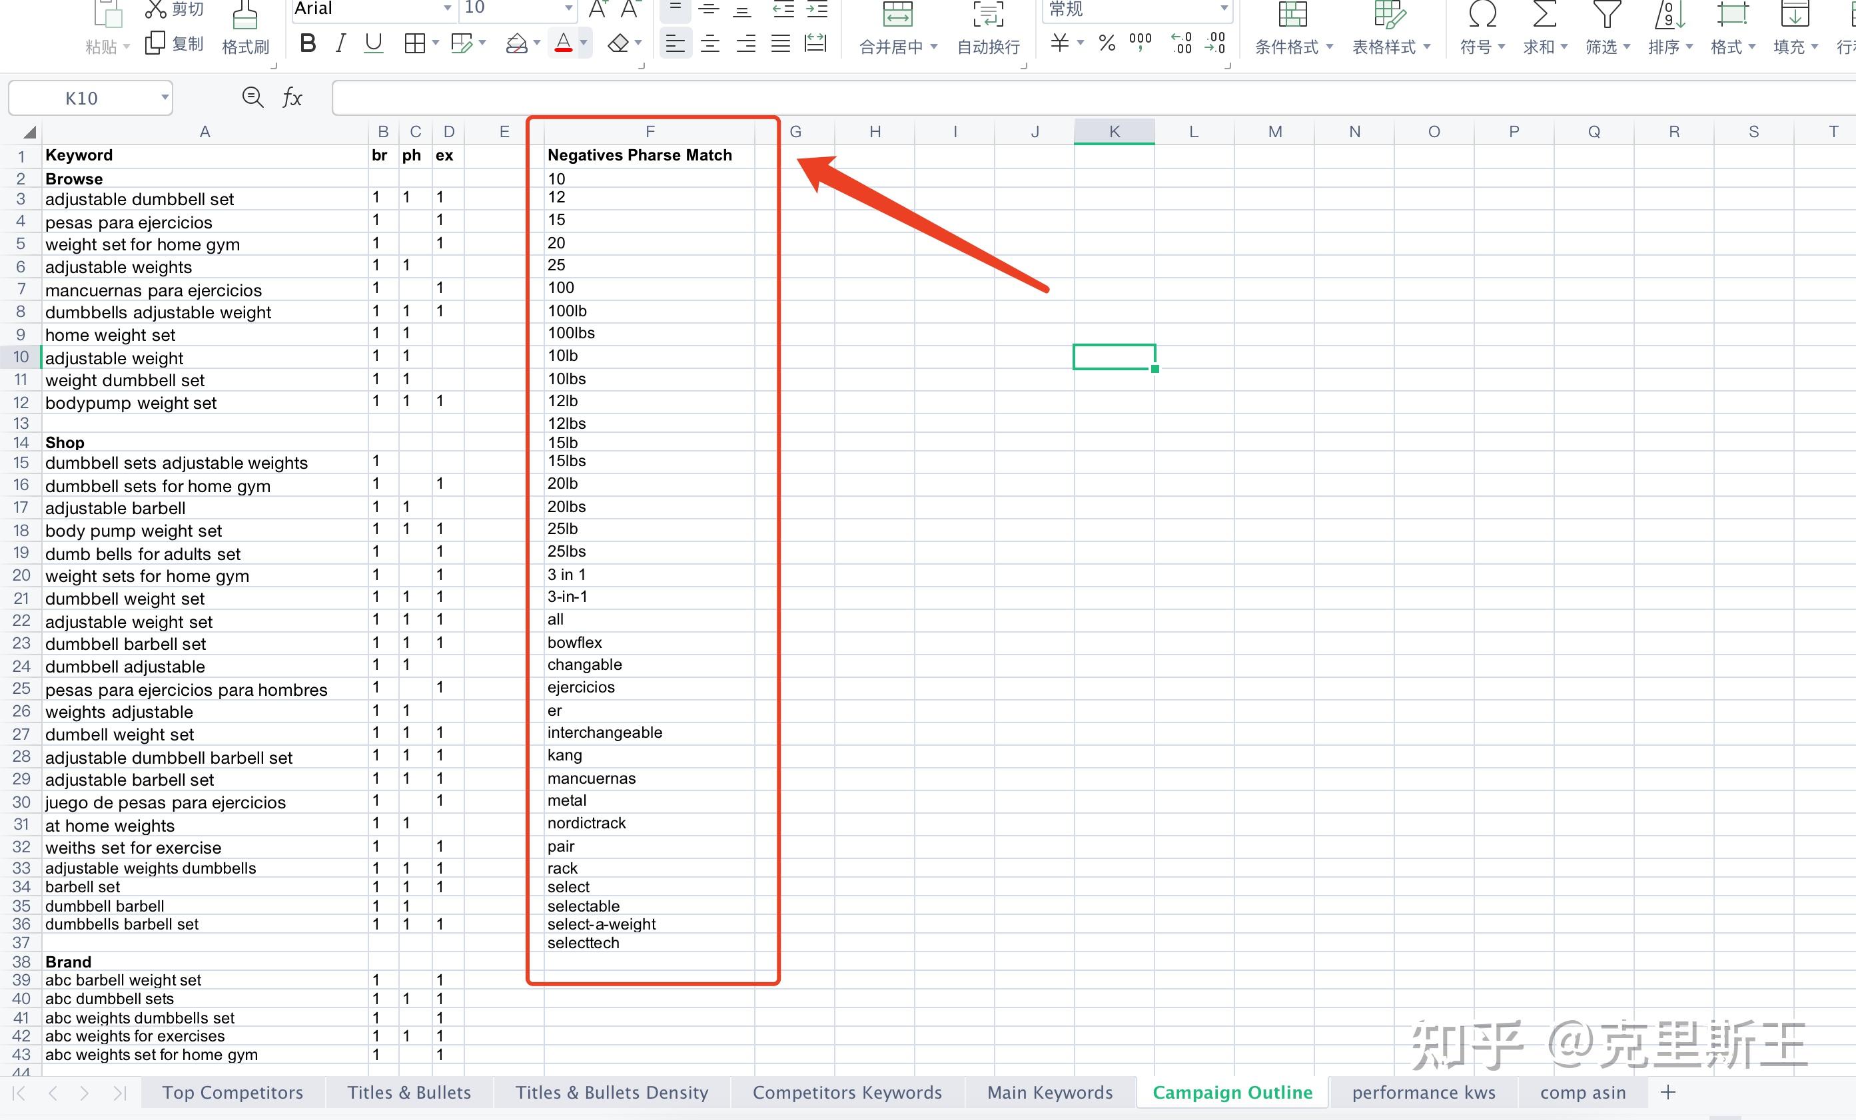Open conditional formatting dropdown menu

pos(1330,47)
